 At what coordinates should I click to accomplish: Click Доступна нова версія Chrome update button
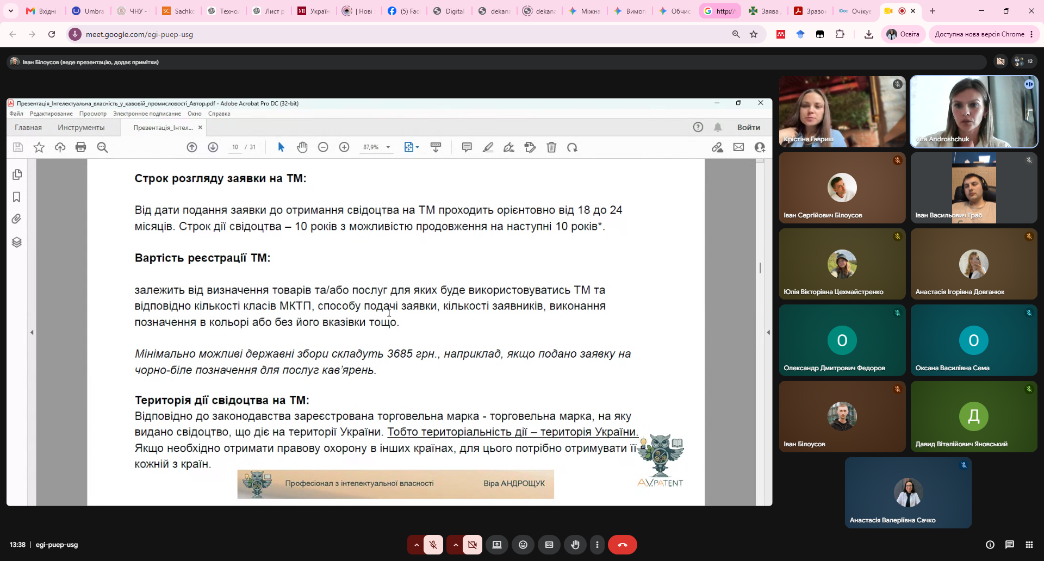(x=984, y=34)
